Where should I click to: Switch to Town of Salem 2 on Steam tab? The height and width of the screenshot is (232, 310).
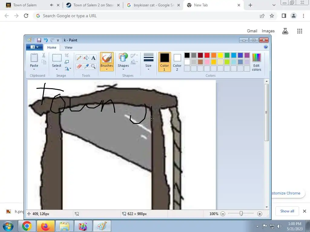pos(93,5)
